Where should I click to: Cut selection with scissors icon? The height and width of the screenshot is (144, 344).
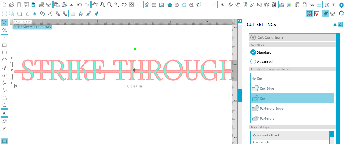[x=71, y=5]
